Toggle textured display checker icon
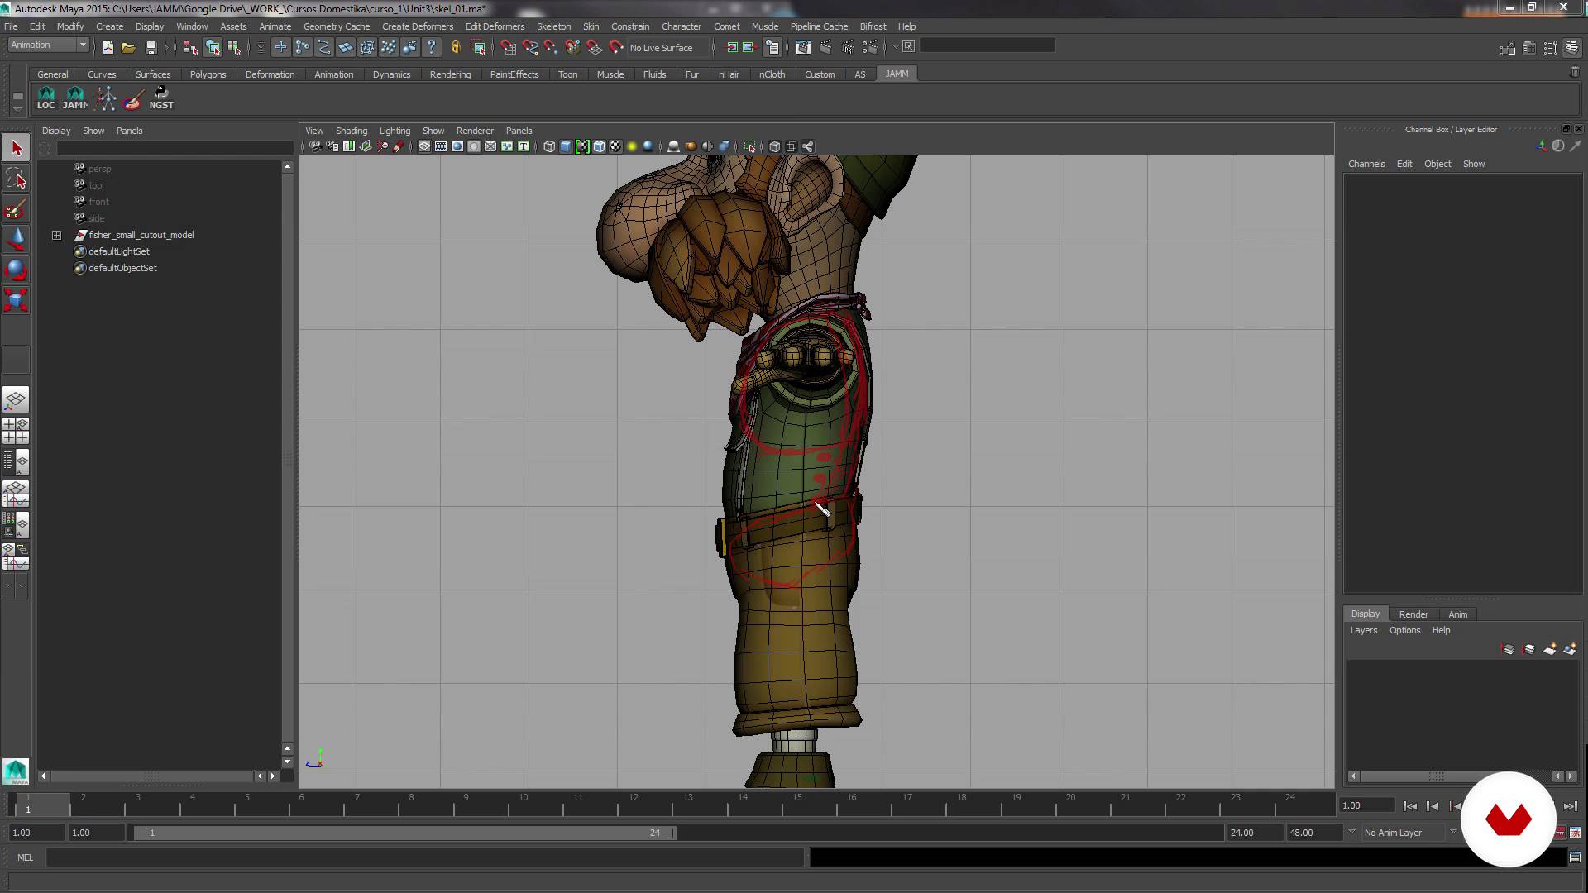The image size is (1588, 893). coord(615,146)
